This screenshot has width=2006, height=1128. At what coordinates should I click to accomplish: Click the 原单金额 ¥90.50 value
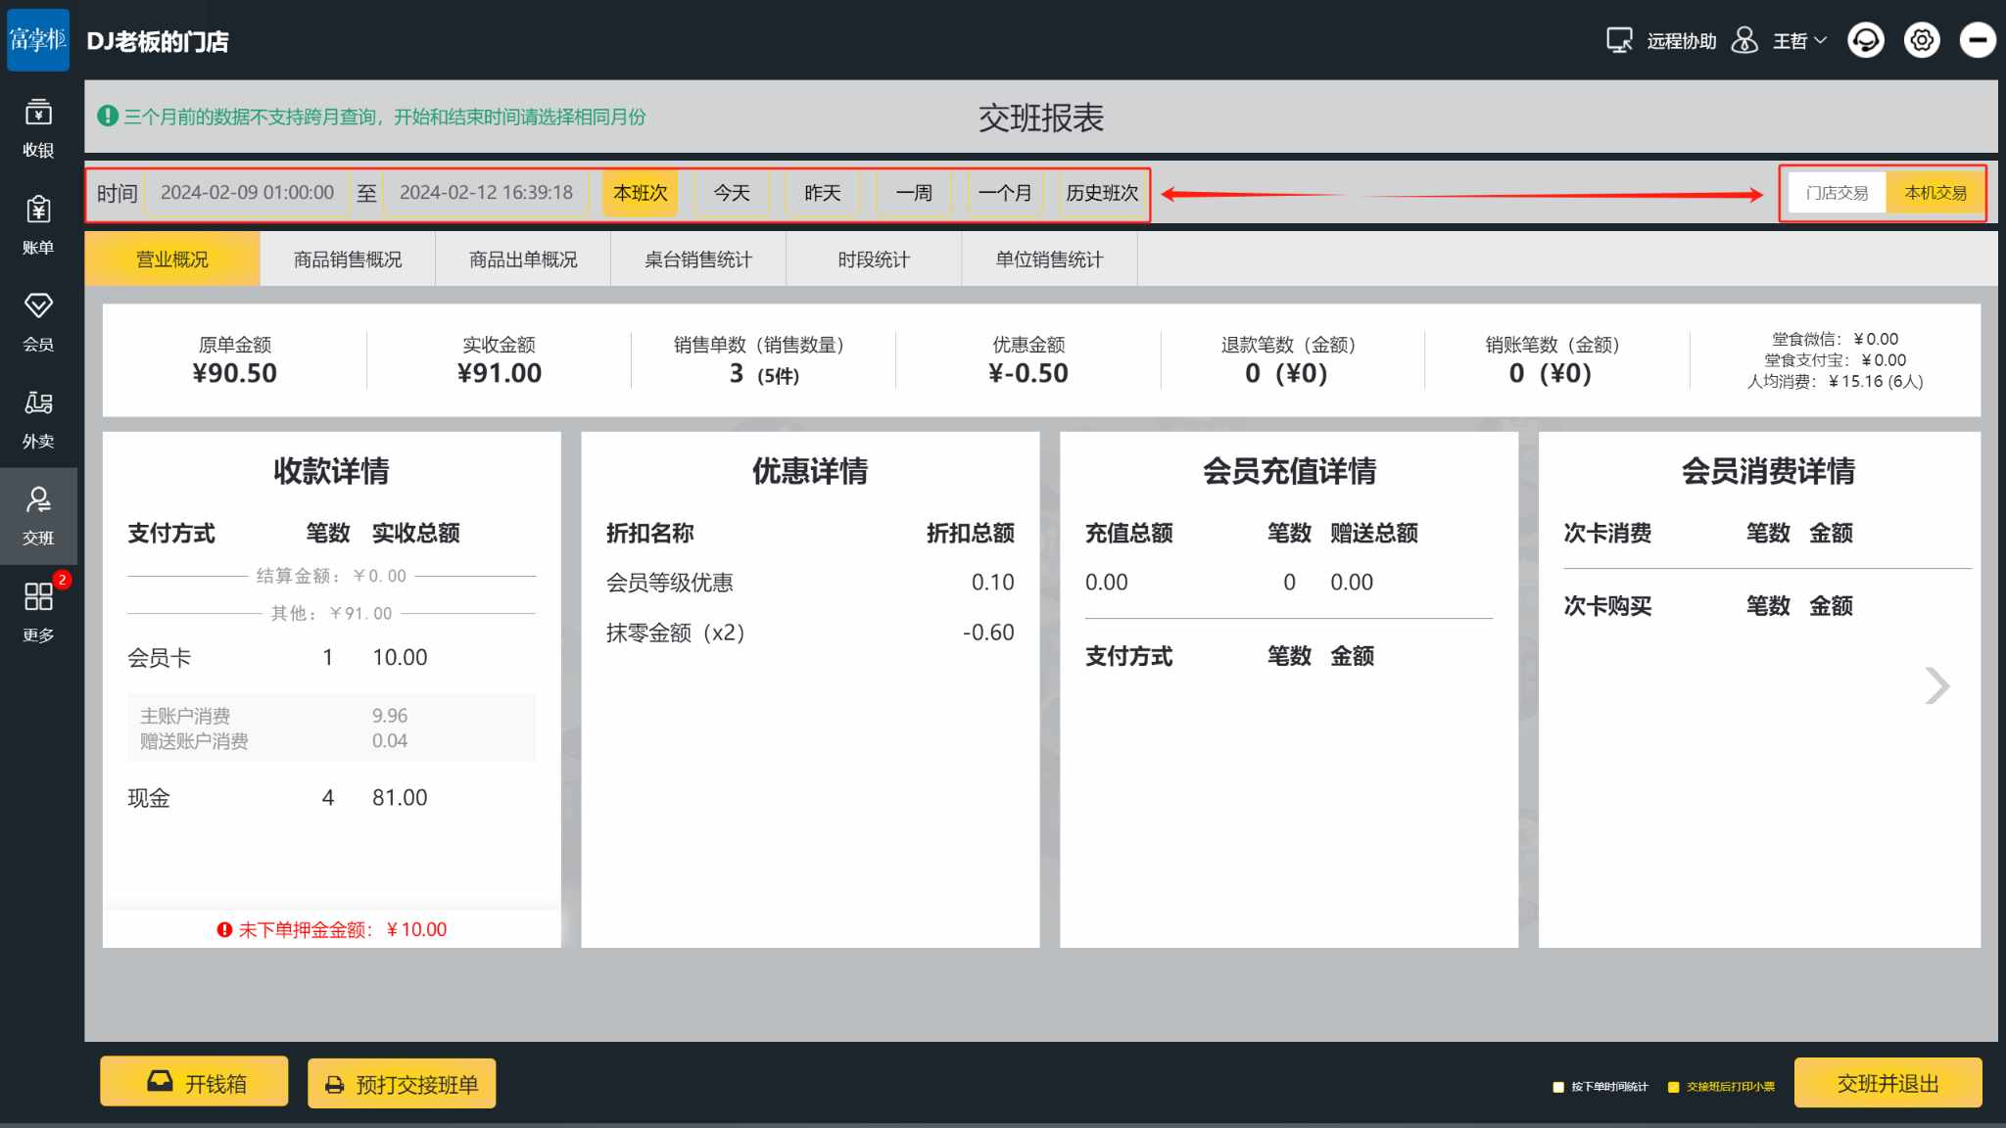pyautogui.click(x=234, y=373)
